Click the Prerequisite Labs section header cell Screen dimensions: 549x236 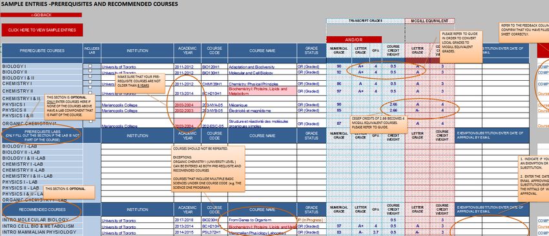point(42,135)
